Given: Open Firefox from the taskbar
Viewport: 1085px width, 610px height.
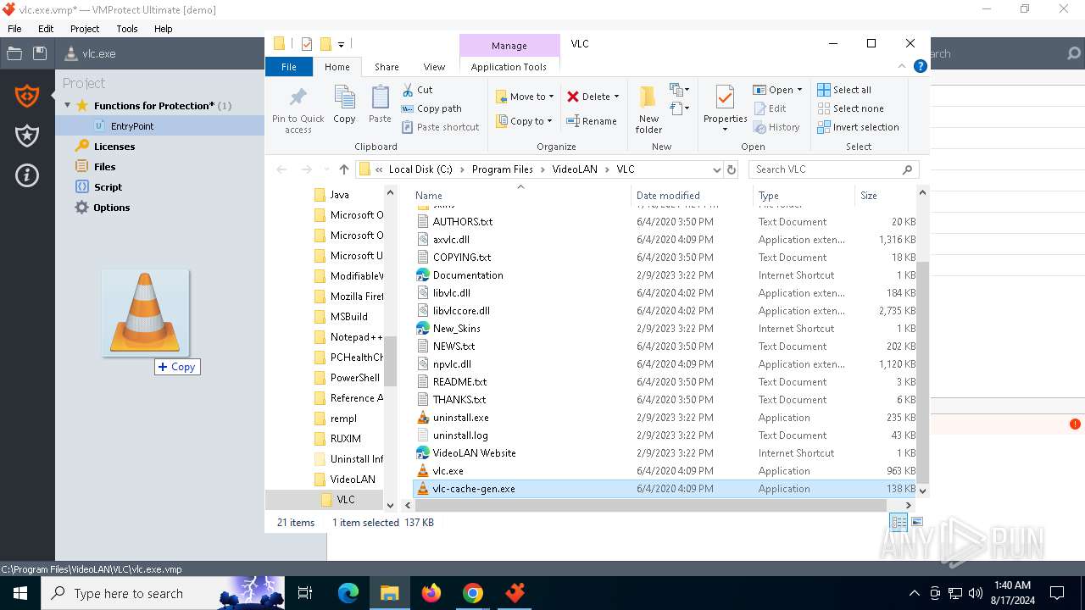Looking at the screenshot, I should tap(431, 593).
